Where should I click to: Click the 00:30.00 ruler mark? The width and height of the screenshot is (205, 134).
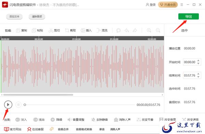[39, 39]
